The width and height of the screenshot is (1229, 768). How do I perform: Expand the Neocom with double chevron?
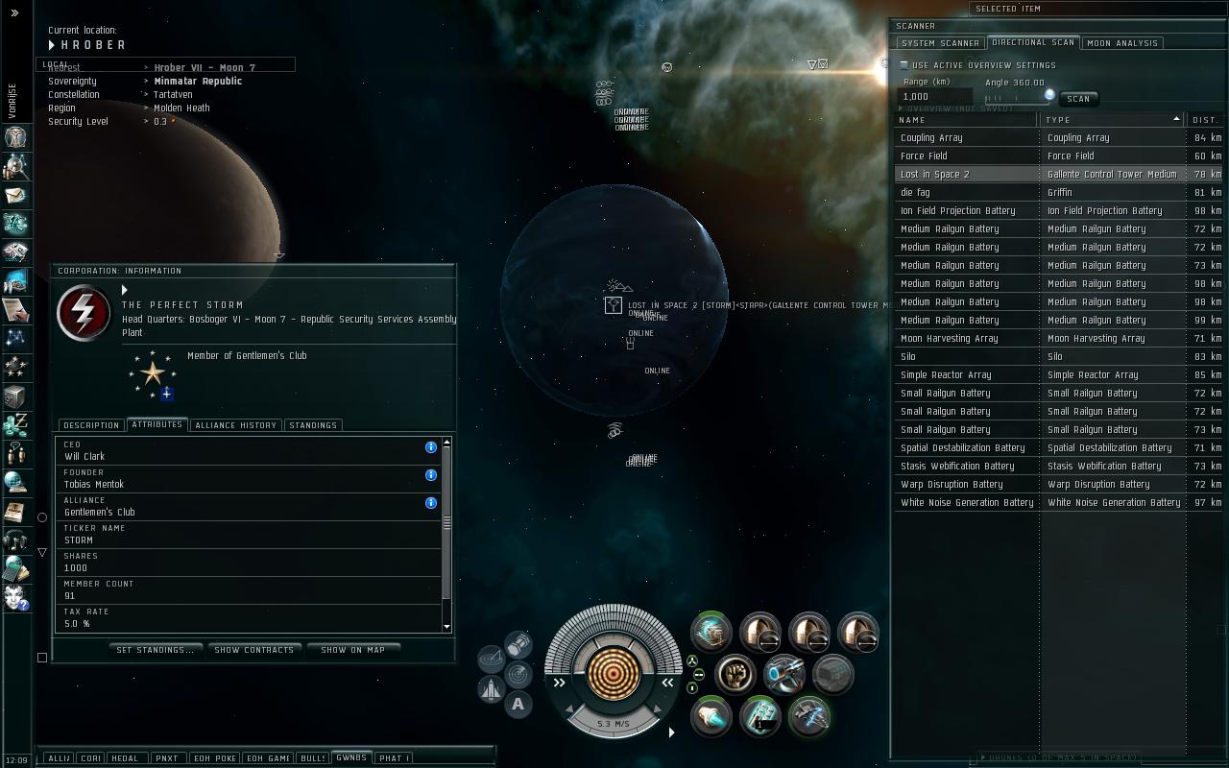[x=15, y=13]
